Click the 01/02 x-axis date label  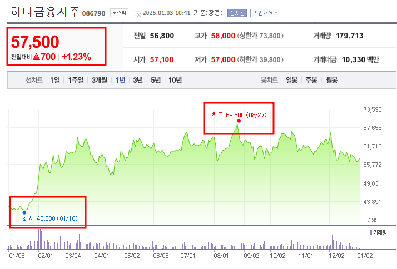(365, 256)
